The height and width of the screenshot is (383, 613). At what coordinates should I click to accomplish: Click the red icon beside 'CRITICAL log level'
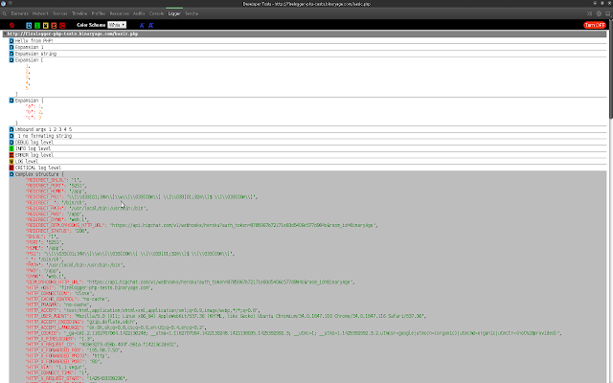(x=11, y=168)
